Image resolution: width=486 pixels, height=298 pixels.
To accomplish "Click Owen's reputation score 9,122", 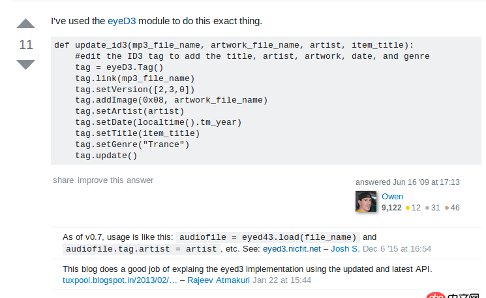I will [x=391, y=208].
